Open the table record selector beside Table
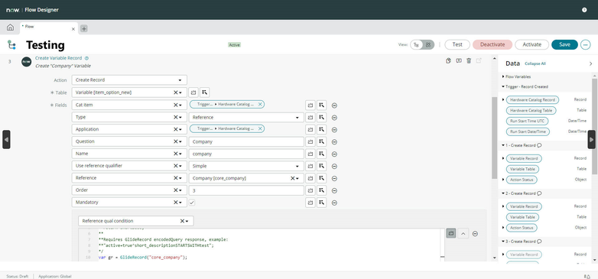 point(205,92)
